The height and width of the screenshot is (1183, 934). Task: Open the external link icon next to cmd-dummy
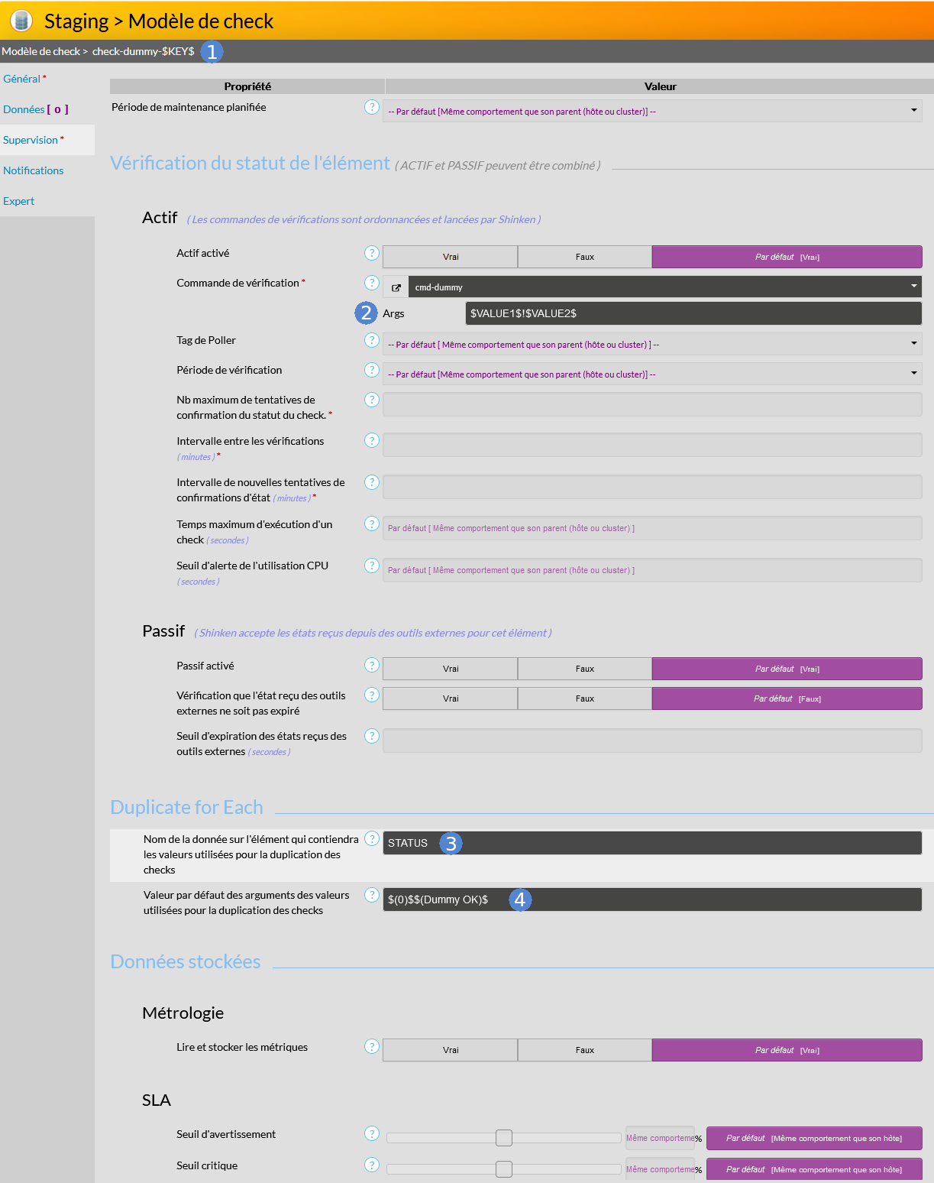tap(396, 287)
